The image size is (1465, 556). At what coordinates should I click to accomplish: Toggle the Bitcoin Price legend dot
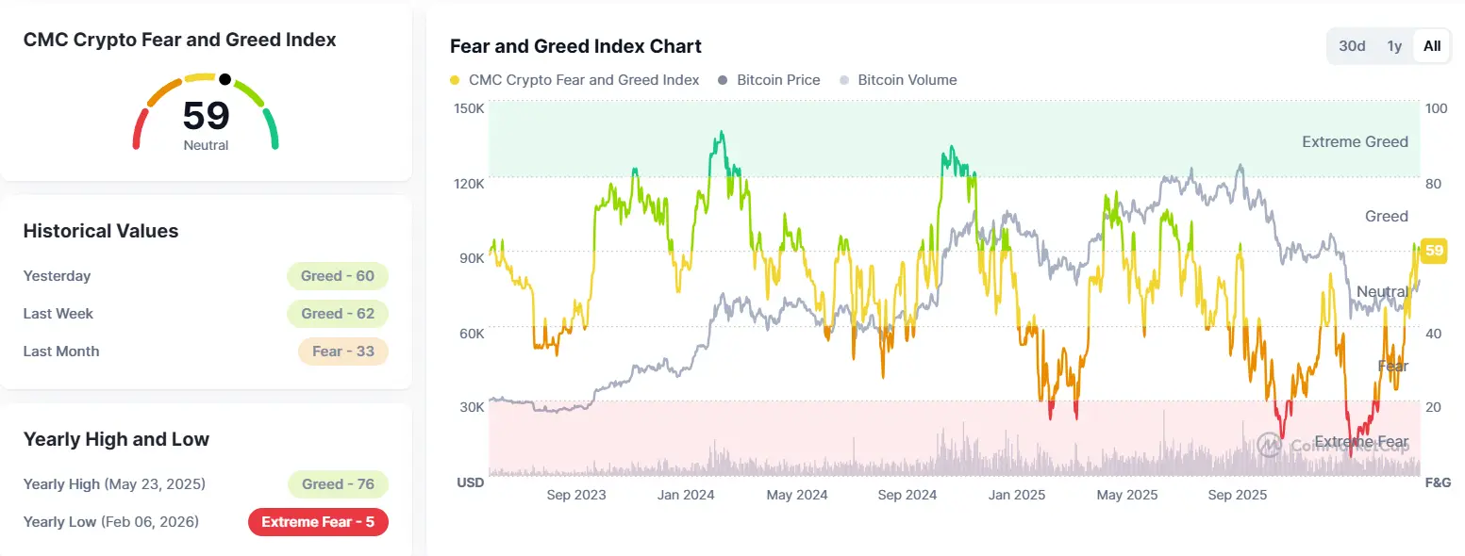[x=724, y=80]
